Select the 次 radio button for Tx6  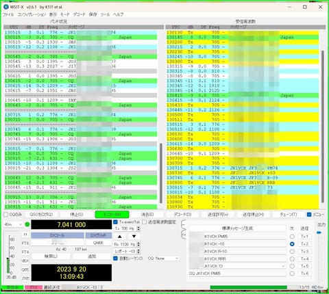click(x=292, y=273)
